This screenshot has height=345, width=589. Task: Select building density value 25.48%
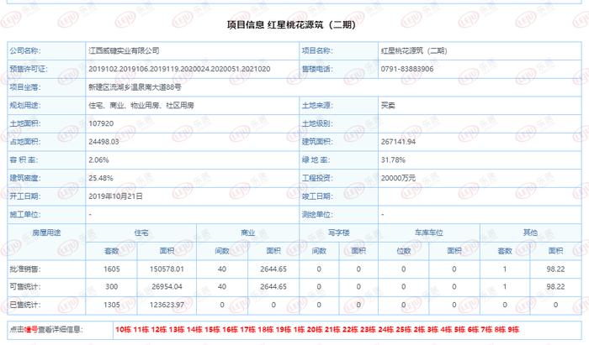[101, 178]
